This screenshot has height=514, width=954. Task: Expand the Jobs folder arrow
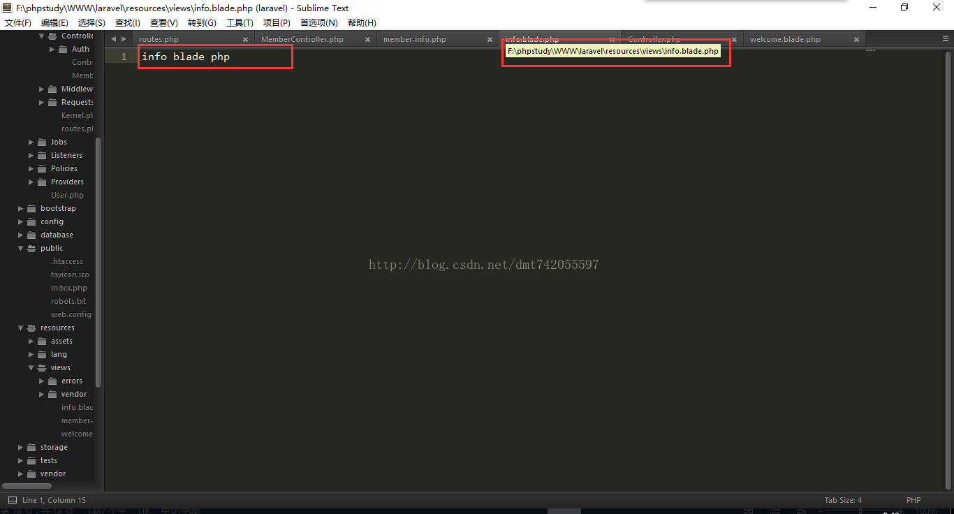[31, 142]
